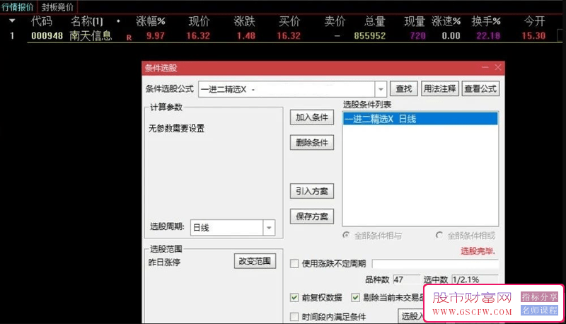Sort by 涨幅% column header

pos(151,21)
